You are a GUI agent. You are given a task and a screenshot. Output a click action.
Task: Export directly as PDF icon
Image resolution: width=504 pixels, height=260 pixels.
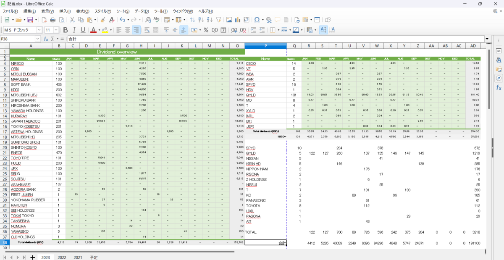click(x=44, y=20)
